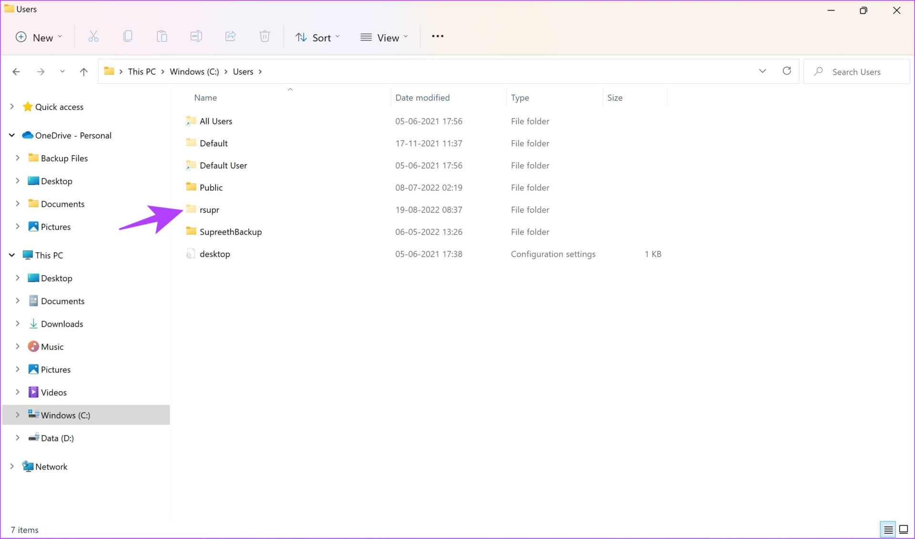
Task: Click the Copy icon in toolbar
Action: pos(127,37)
